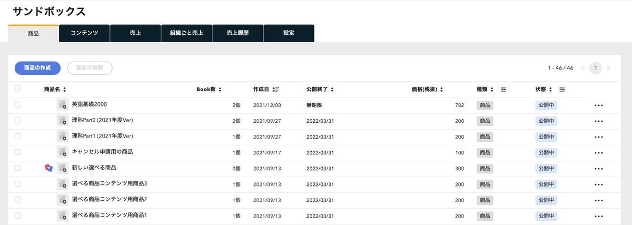Click the product thumbnail icon for 新しい選べる商品
This screenshot has width=632, height=225.
click(63, 168)
